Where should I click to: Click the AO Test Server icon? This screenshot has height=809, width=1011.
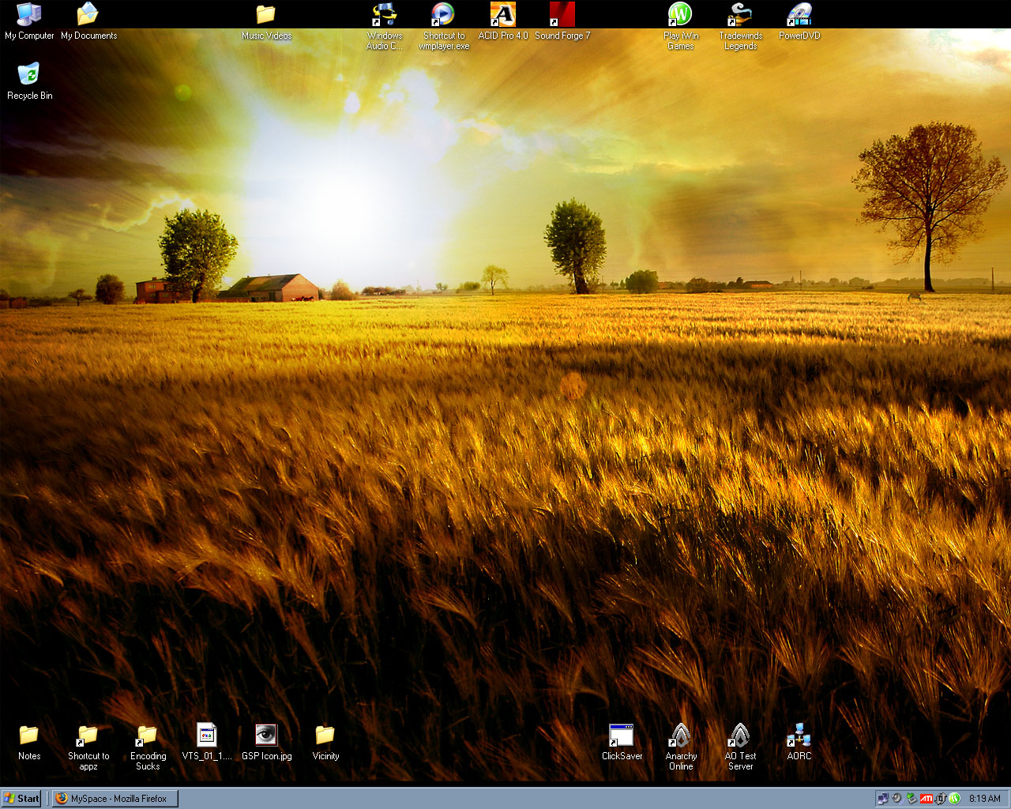click(x=740, y=736)
